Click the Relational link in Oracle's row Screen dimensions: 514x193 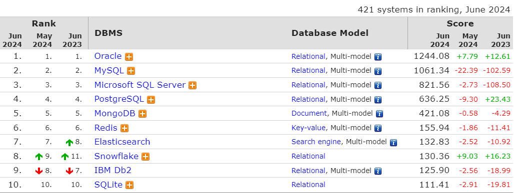[x=308, y=56]
